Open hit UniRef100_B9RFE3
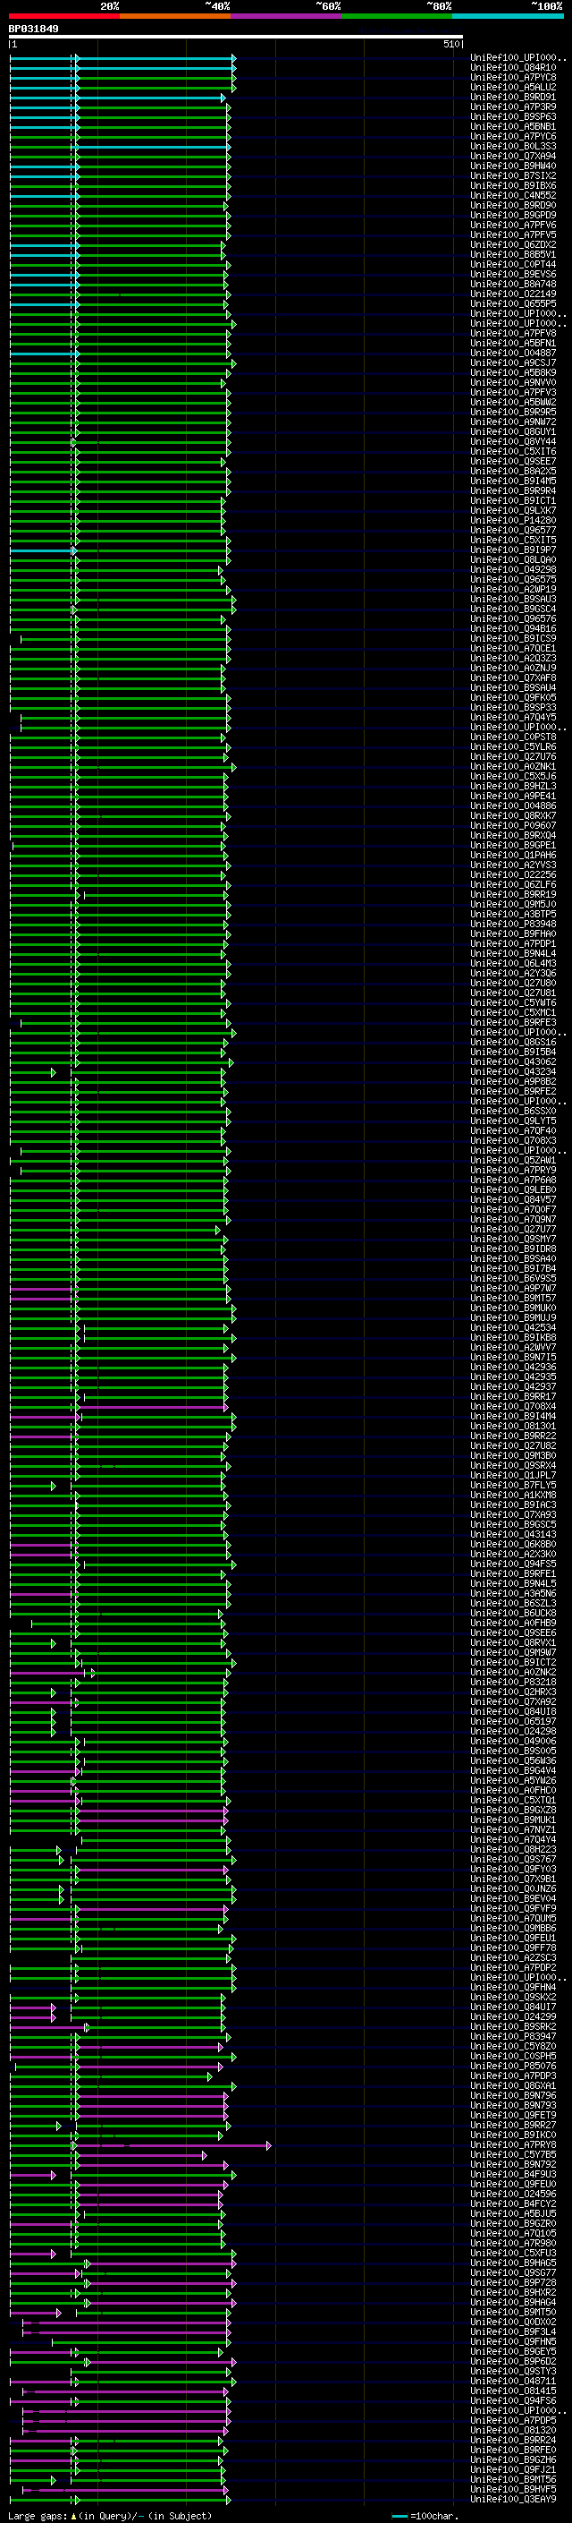This screenshot has width=572, height=2523. [x=513, y=1022]
